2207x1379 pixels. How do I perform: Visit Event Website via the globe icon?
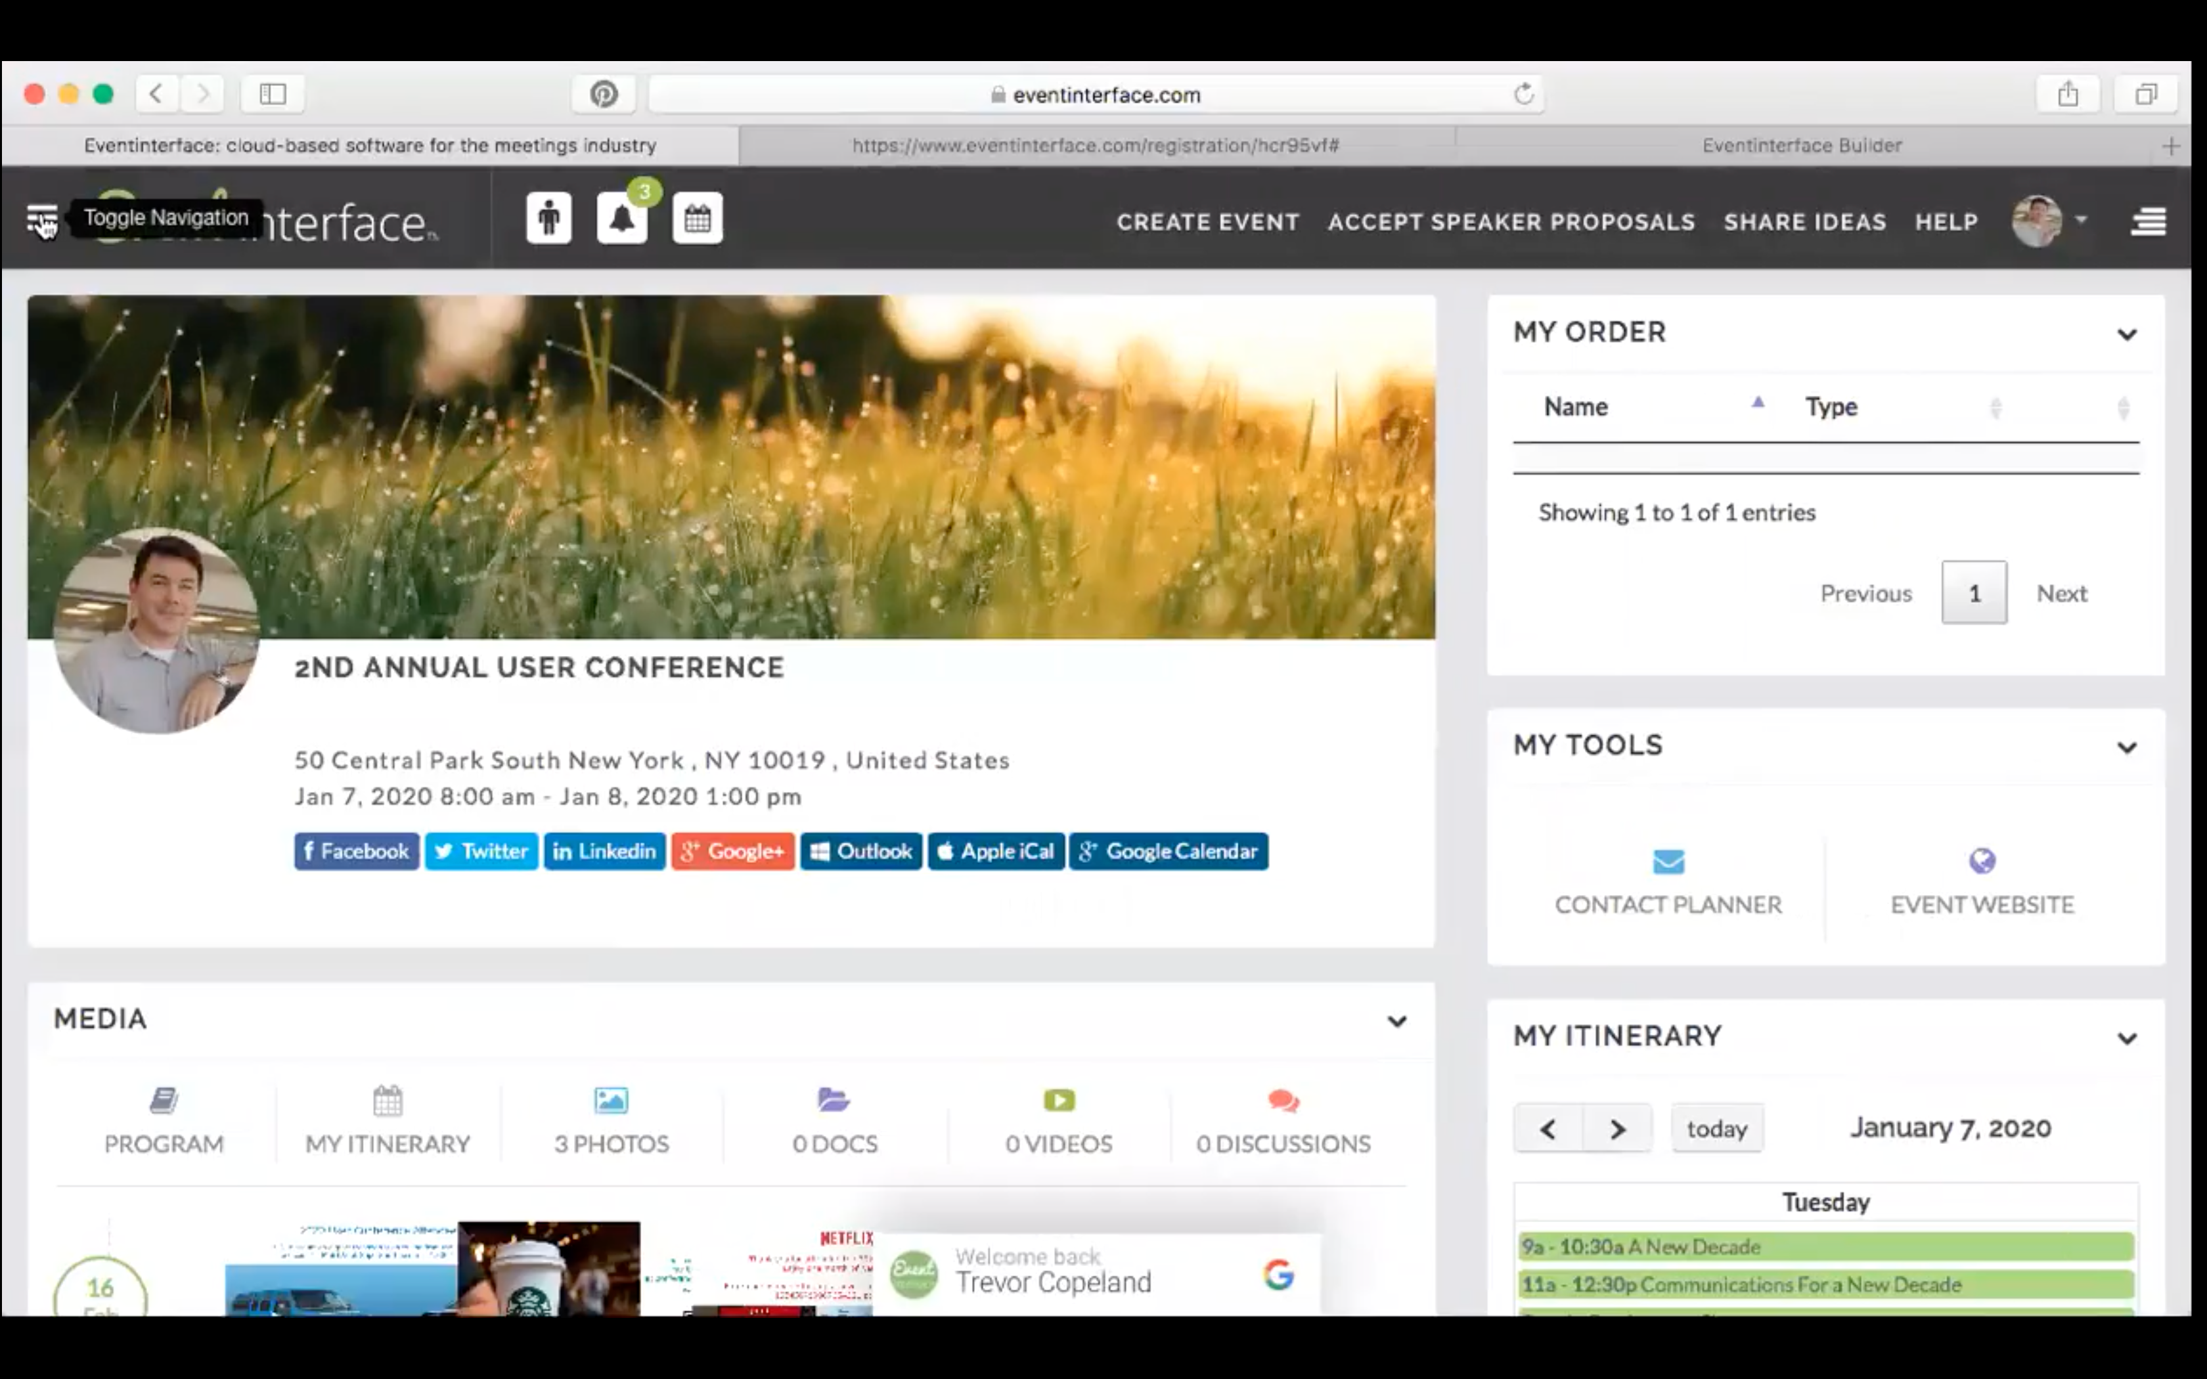[1982, 861]
